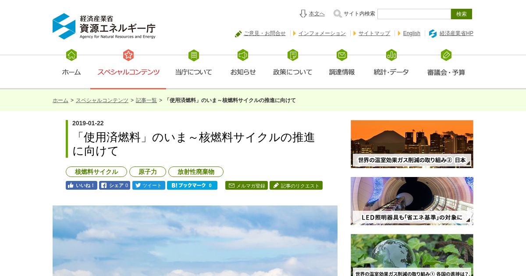Open the 調達情報 menu item
526x276 pixels.
(x=342, y=72)
